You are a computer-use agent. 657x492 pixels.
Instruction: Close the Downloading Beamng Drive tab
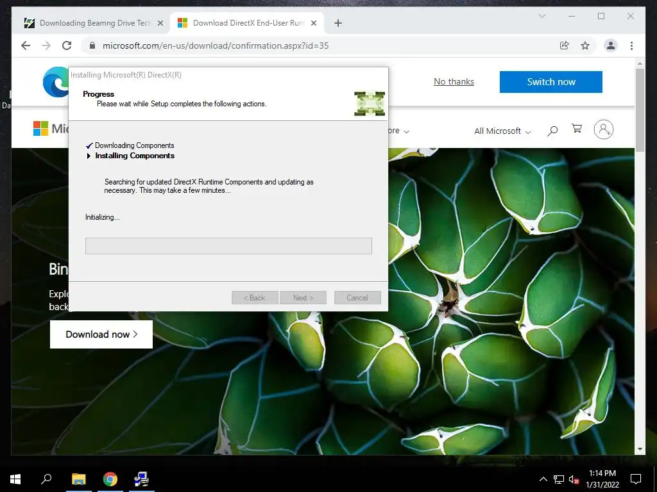pyautogui.click(x=160, y=23)
